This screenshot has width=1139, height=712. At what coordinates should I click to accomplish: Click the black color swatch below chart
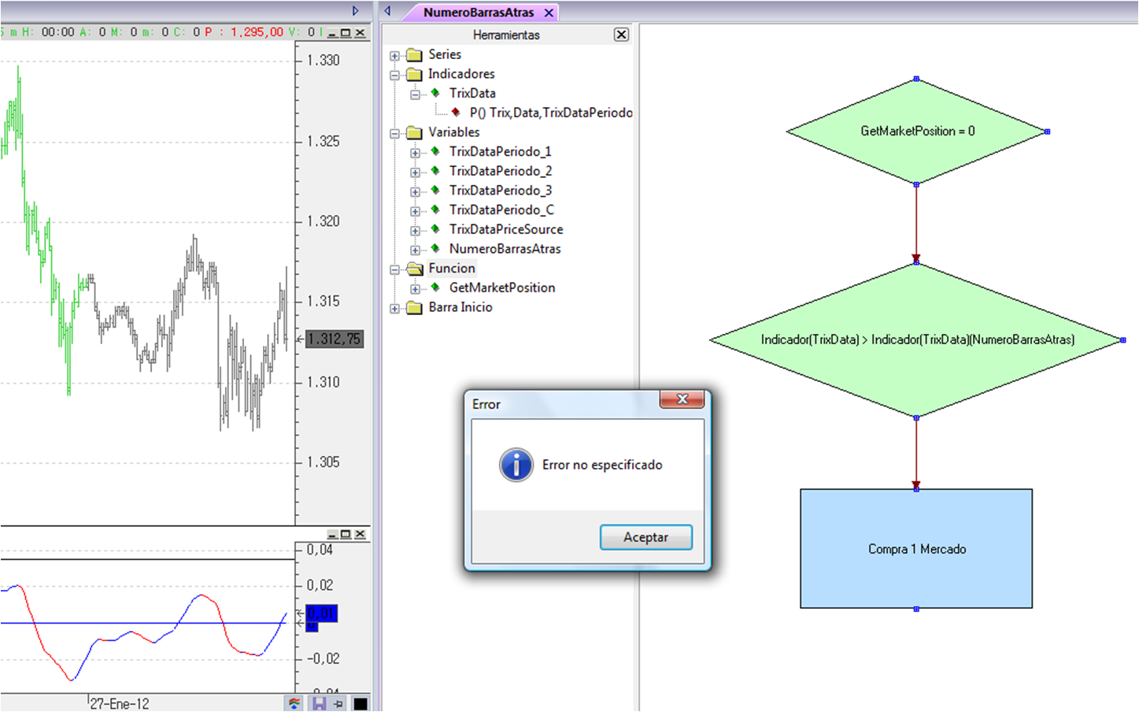pos(360,703)
